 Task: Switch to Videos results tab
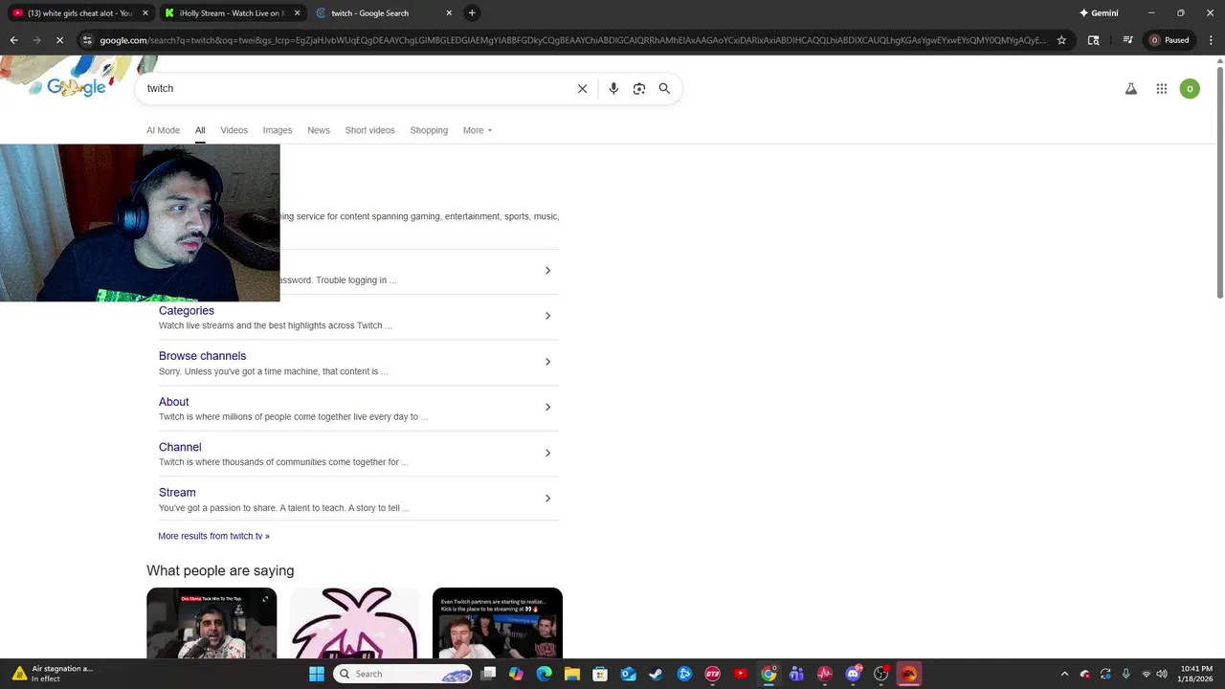234,130
